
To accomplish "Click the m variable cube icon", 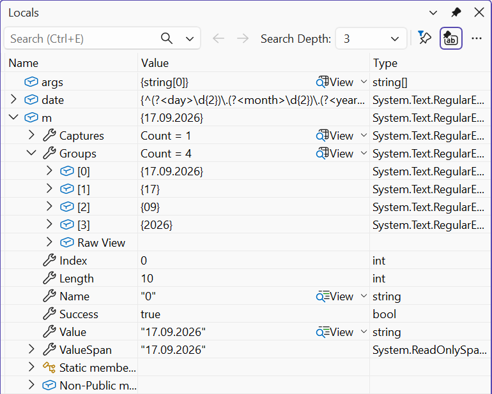I will (x=31, y=118).
